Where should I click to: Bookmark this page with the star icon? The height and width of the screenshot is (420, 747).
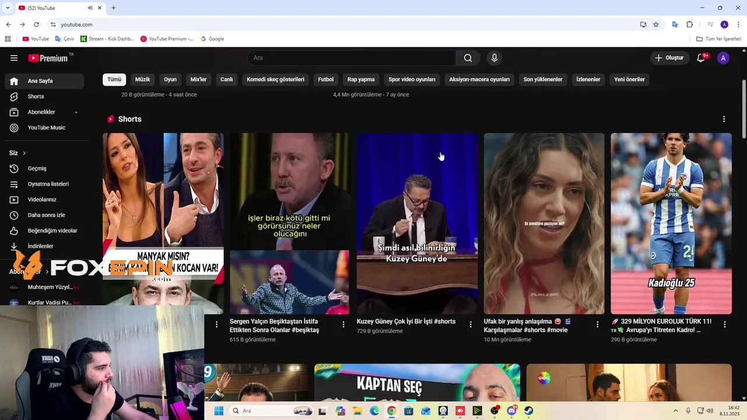coord(656,24)
